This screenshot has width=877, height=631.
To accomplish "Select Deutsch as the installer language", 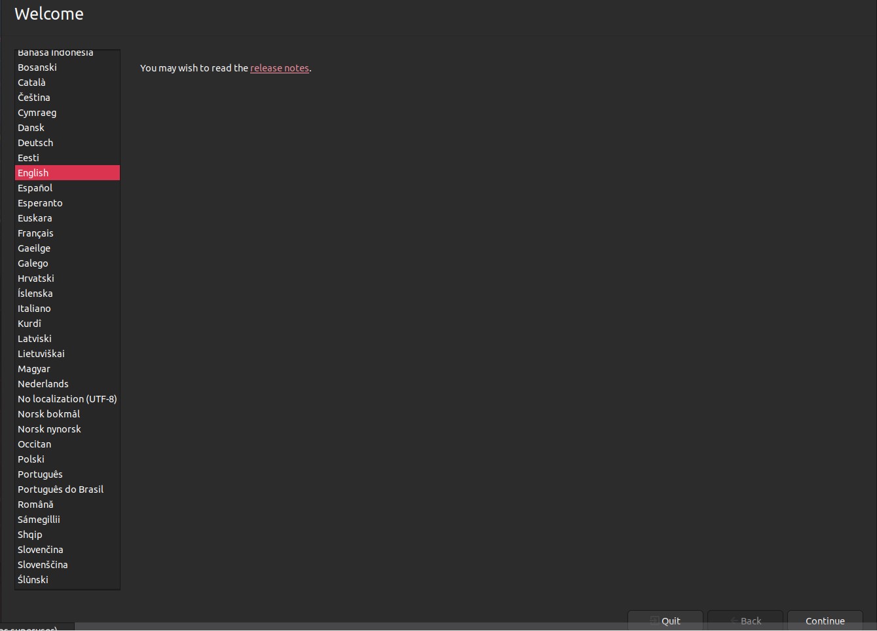I will point(35,142).
